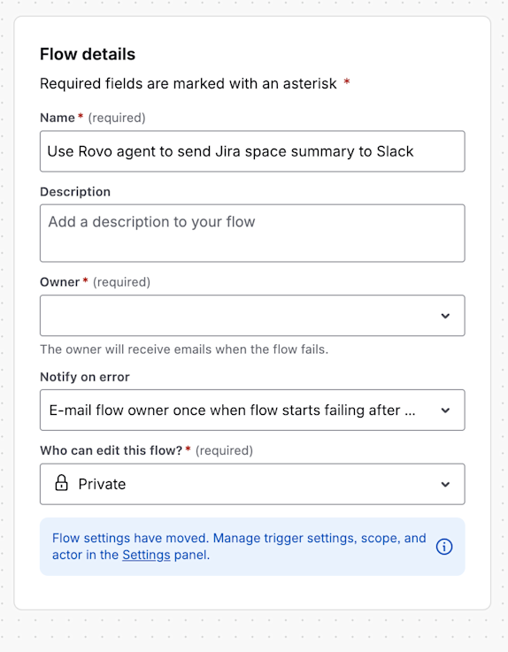Click the lock icon beside Private
Image resolution: width=508 pixels, height=652 pixels.
click(x=62, y=483)
